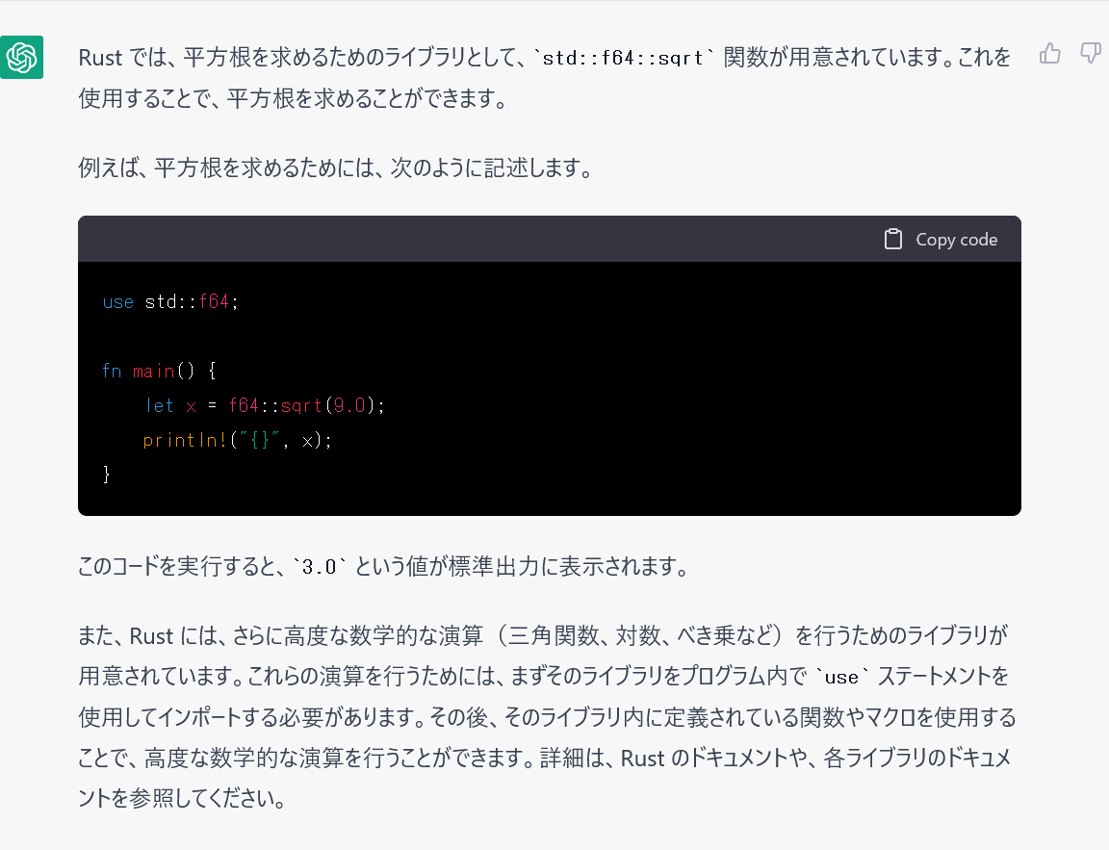Image resolution: width=1109 pixels, height=850 pixels.
Task: Click the println! code line
Action: click(x=237, y=440)
